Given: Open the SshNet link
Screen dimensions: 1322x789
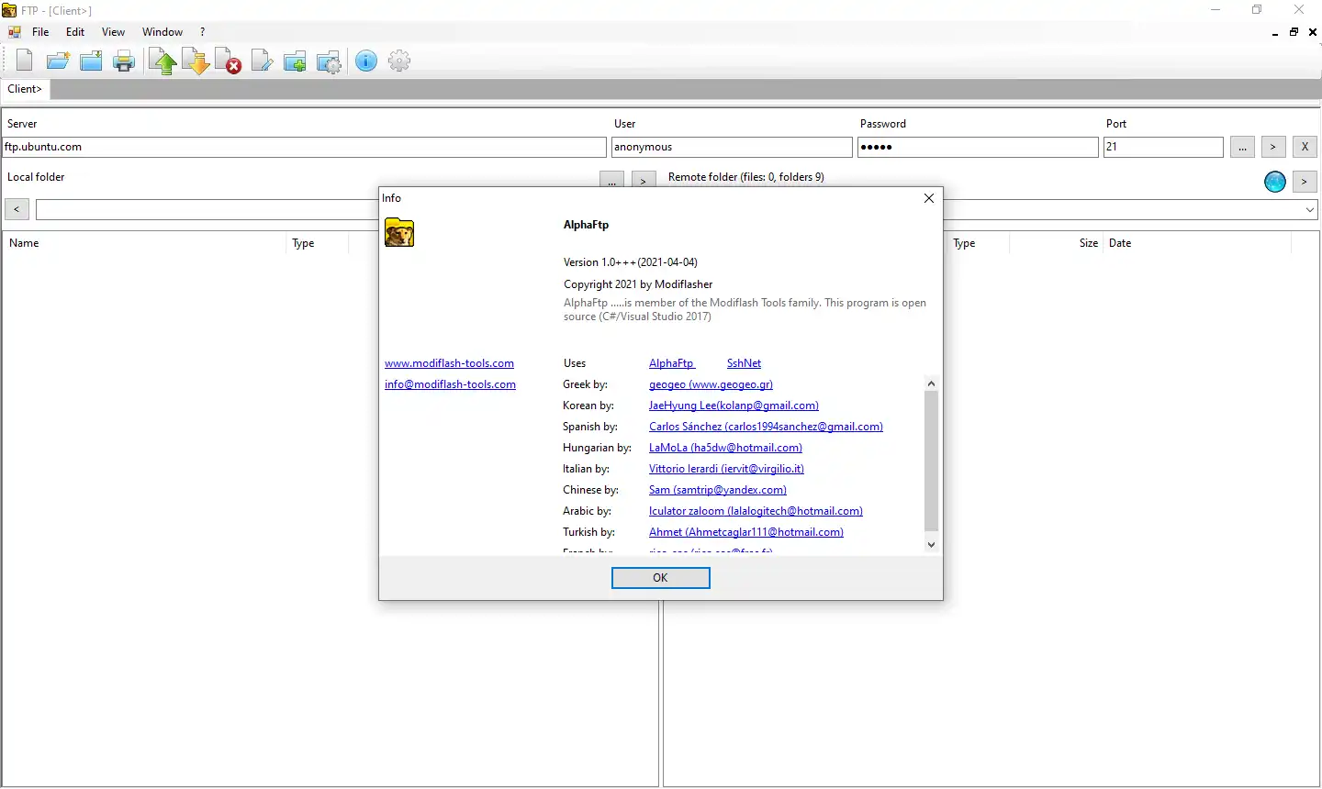Looking at the screenshot, I should (x=744, y=363).
